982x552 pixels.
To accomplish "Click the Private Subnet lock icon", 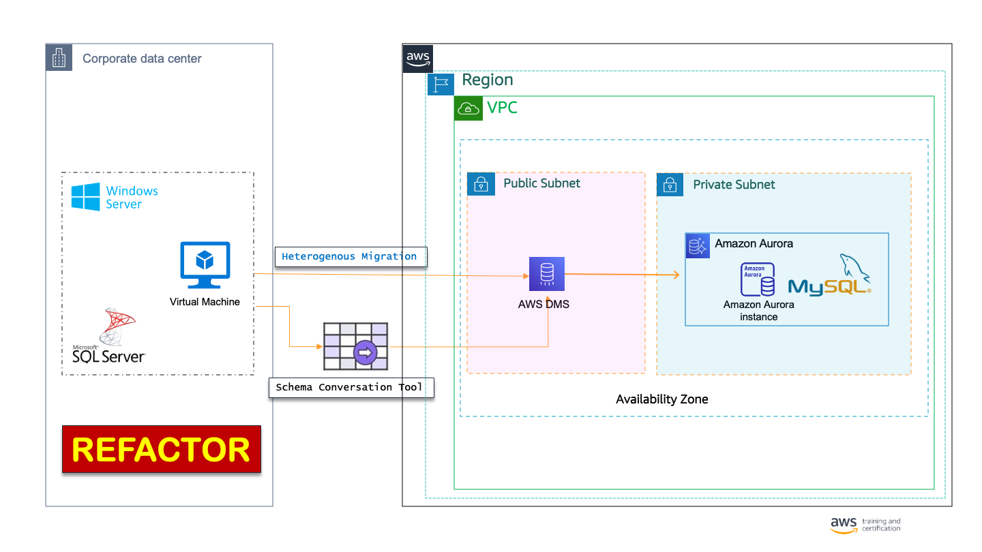I will [x=670, y=184].
